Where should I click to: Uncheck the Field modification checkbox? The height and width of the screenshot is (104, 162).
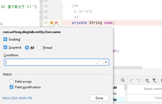[12, 87]
